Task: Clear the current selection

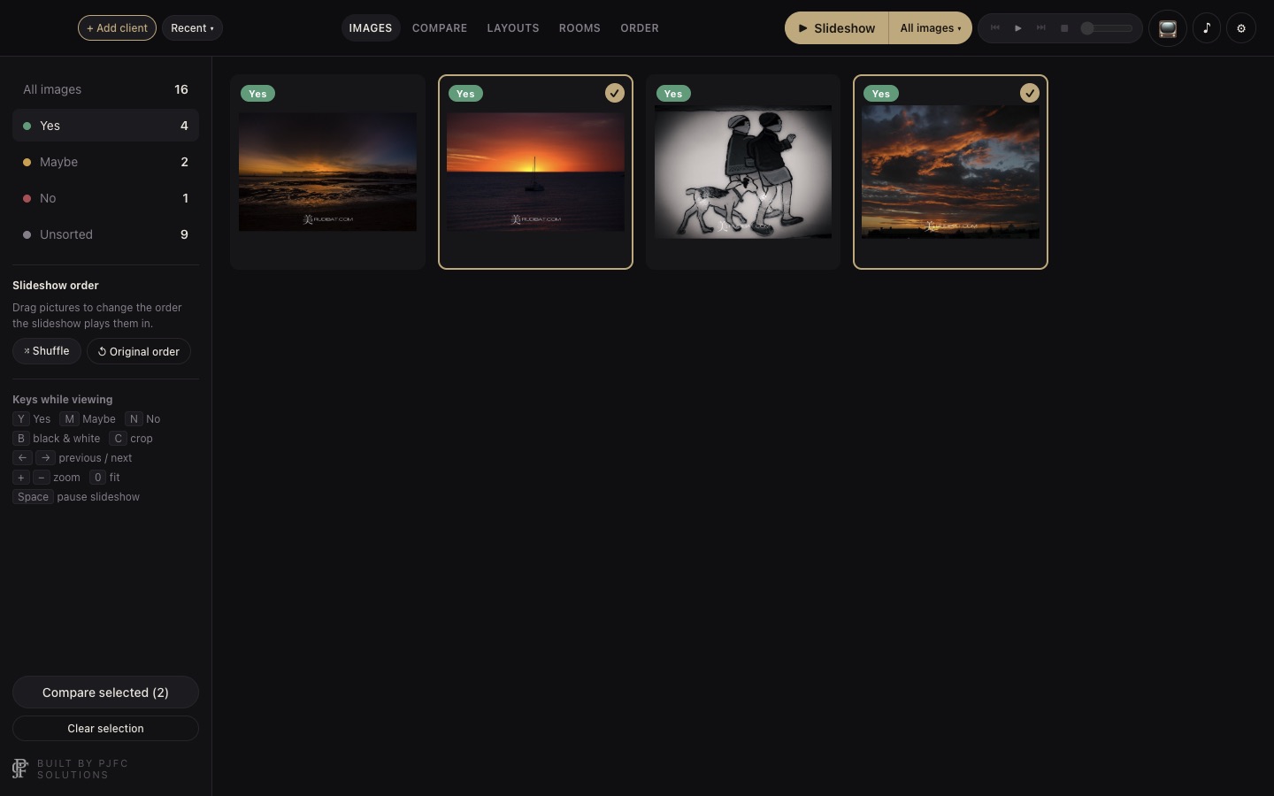Action: click(105, 729)
